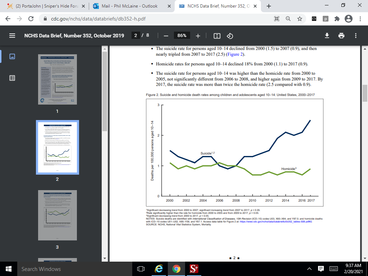Open touch keyboard from system tray
Screen dimensions: 368x276
(333, 269)
